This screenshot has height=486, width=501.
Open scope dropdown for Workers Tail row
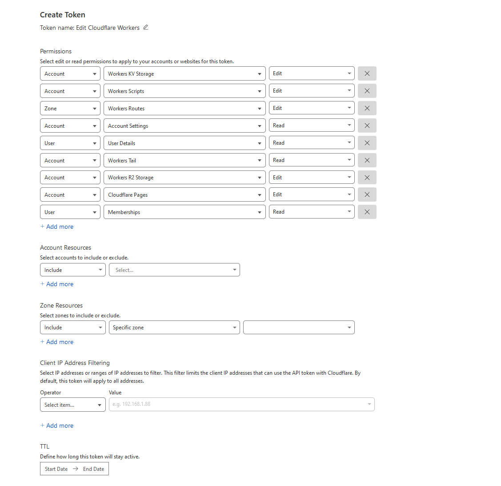coord(70,160)
